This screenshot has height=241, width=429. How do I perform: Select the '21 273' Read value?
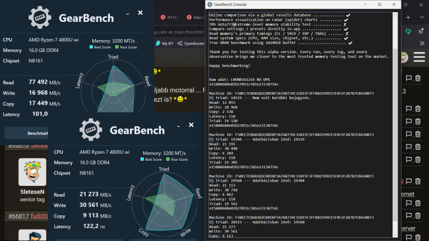tap(89, 194)
